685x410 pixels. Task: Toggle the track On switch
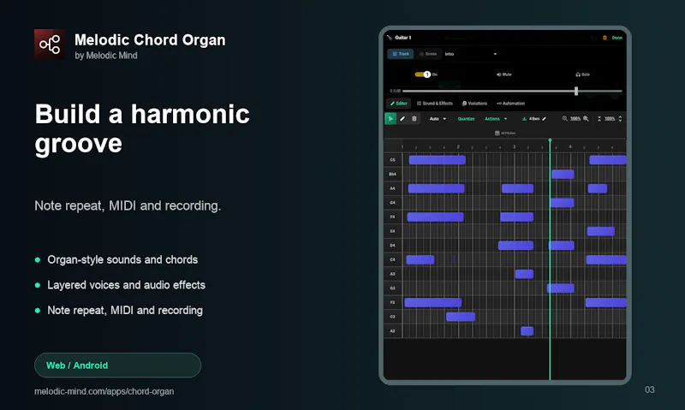click(423, 74)
